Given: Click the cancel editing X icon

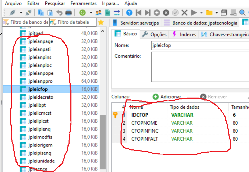Looking at the screenshot, I should 184,12.
